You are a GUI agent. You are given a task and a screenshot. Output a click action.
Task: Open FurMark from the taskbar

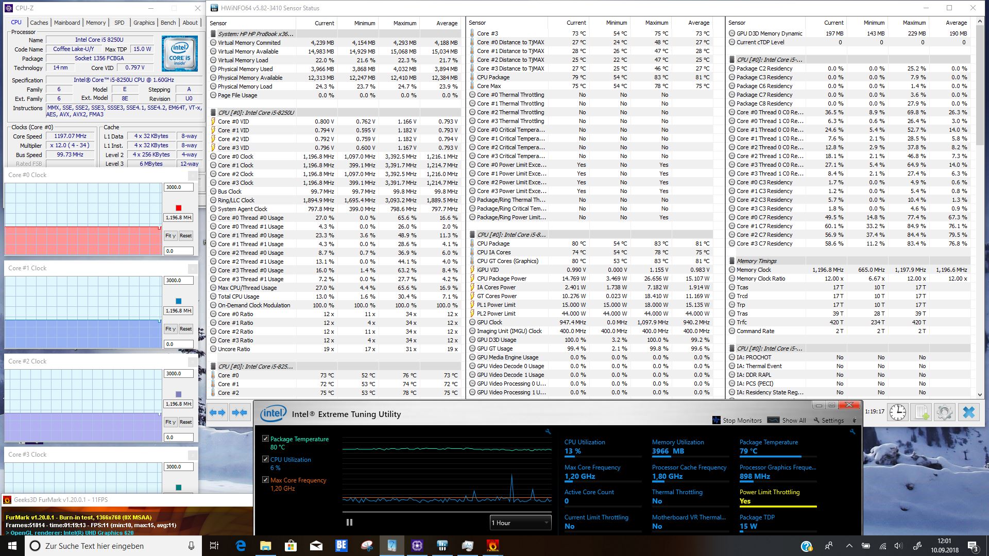[493, 546]
